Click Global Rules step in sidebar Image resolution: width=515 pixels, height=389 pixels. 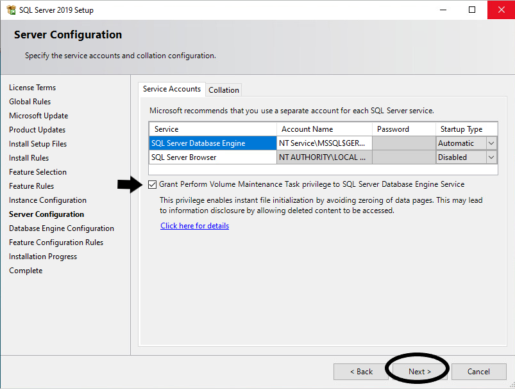pos(30,102)
